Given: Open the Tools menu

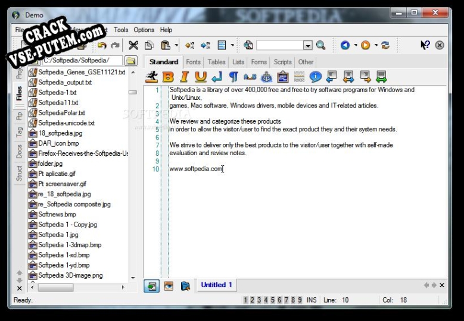Looking at the screenshot, I should tap(121, 30).
